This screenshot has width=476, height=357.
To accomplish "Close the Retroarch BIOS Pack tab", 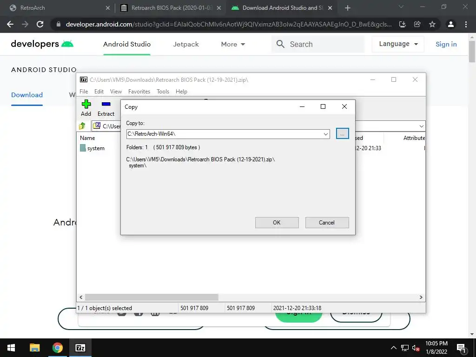I will coord(219,8).
